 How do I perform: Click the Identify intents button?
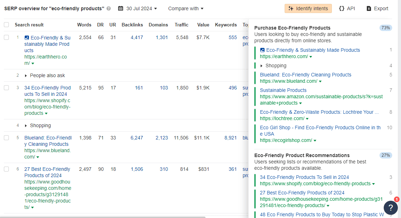pyautogui.click(x=308, y=8)
